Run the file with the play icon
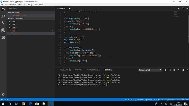189x106 pixels. (178, 9)
